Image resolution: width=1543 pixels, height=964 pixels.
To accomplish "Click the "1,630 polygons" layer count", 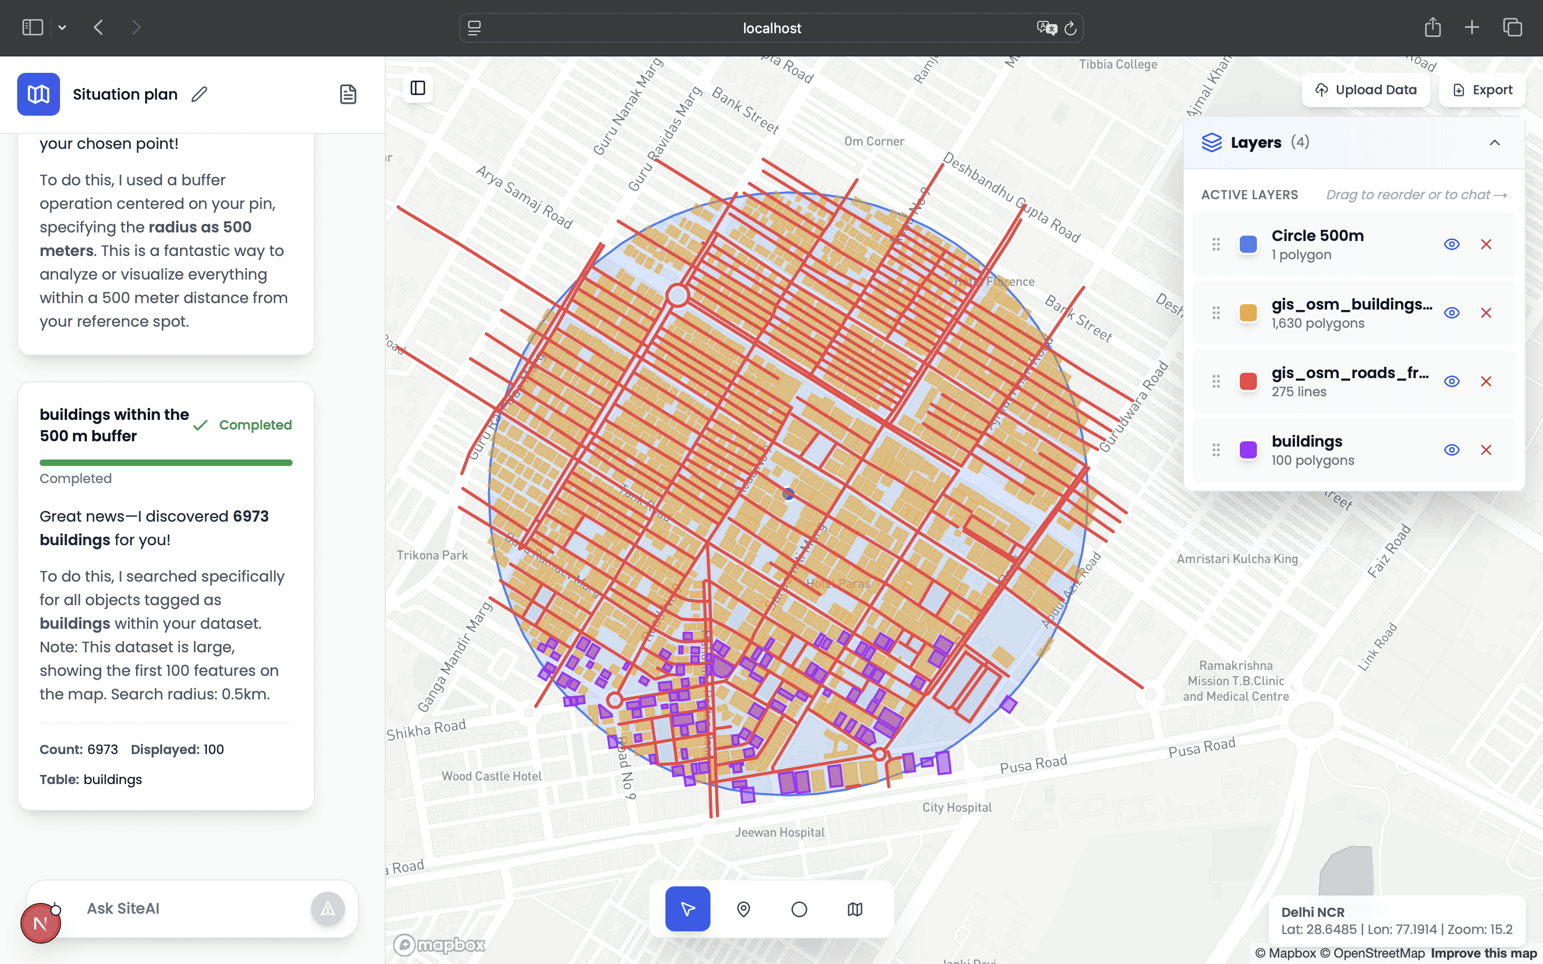I will tap(1317, 323).
